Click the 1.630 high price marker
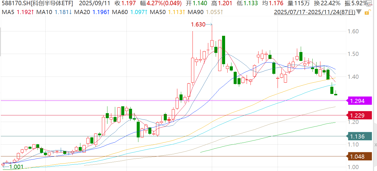 [198, 25]
